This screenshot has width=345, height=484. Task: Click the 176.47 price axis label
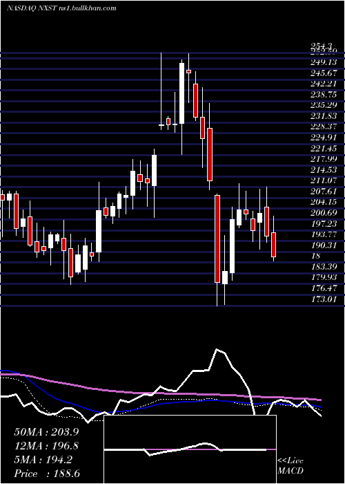click(323, 288)
